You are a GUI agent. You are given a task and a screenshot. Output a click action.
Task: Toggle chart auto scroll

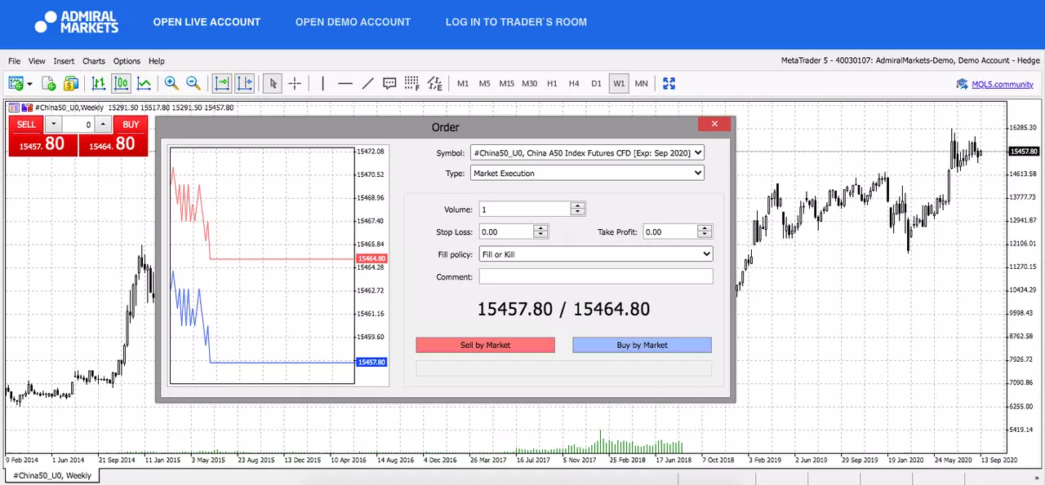tap(221, 83)
